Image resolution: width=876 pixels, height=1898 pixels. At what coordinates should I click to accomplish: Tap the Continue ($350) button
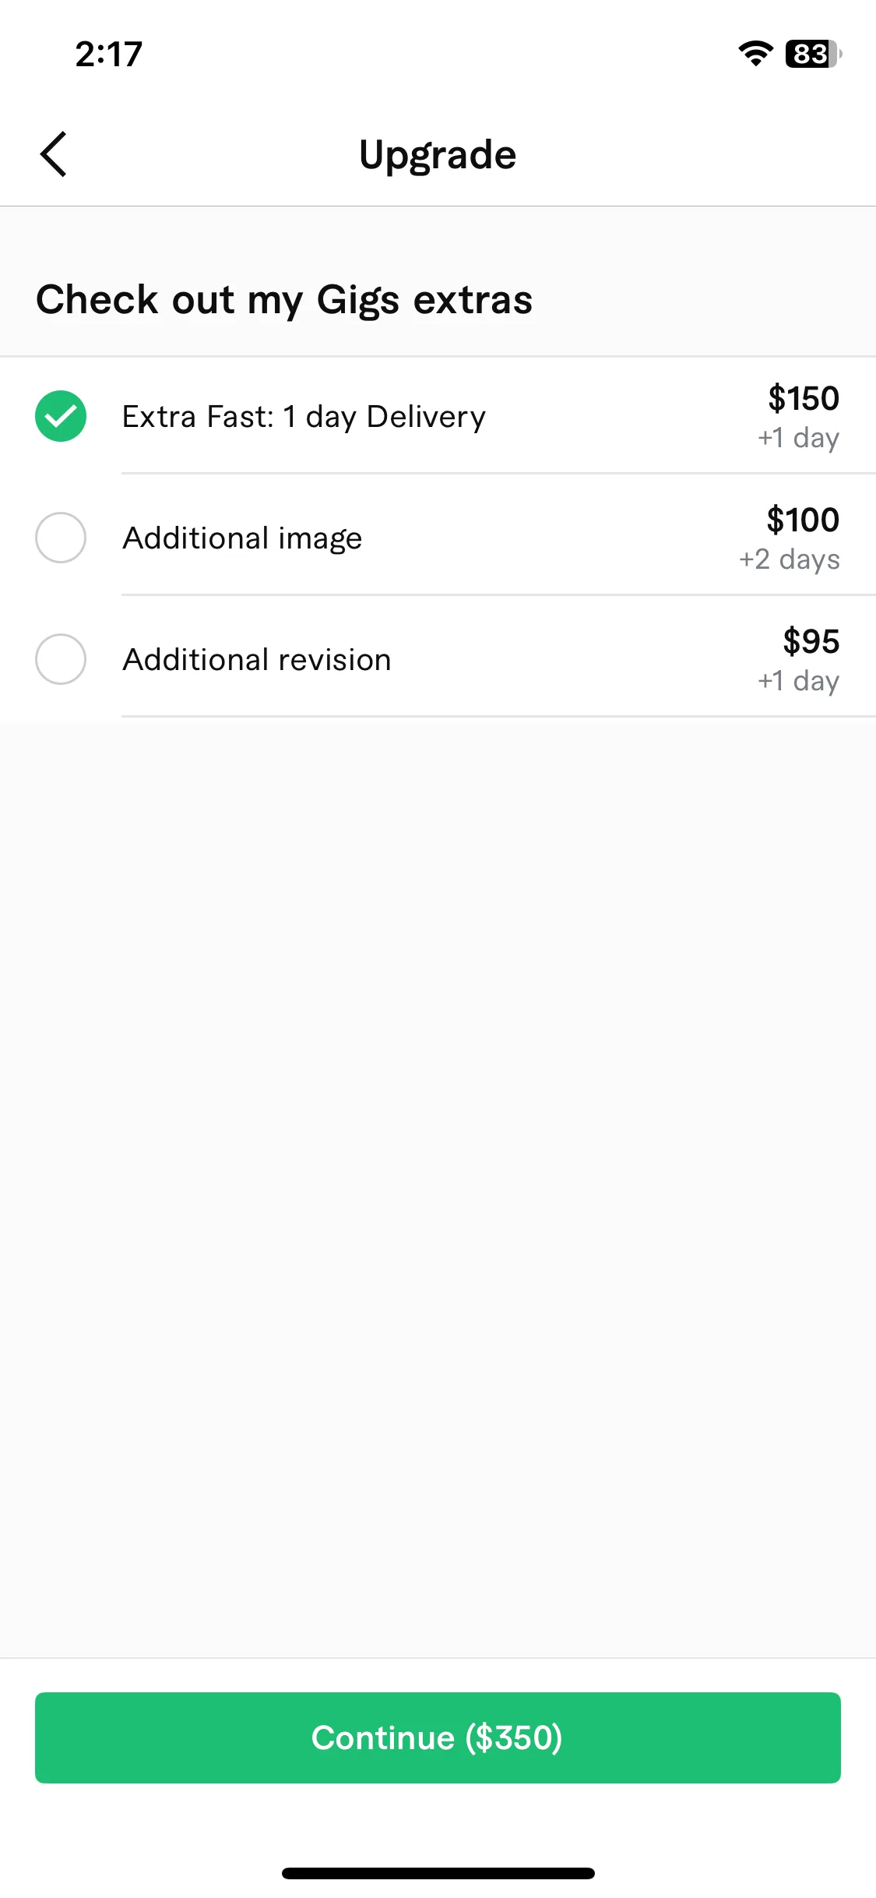[438, 1737]
